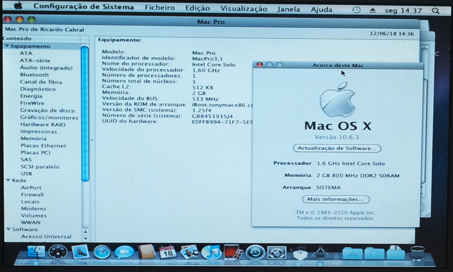Launch Safari compass icon in Dock

tap(102, 252)
